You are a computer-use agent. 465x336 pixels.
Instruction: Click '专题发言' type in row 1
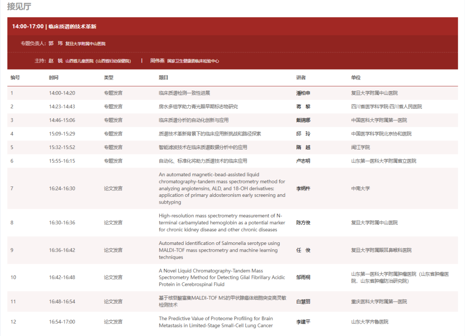coord(113,93)
